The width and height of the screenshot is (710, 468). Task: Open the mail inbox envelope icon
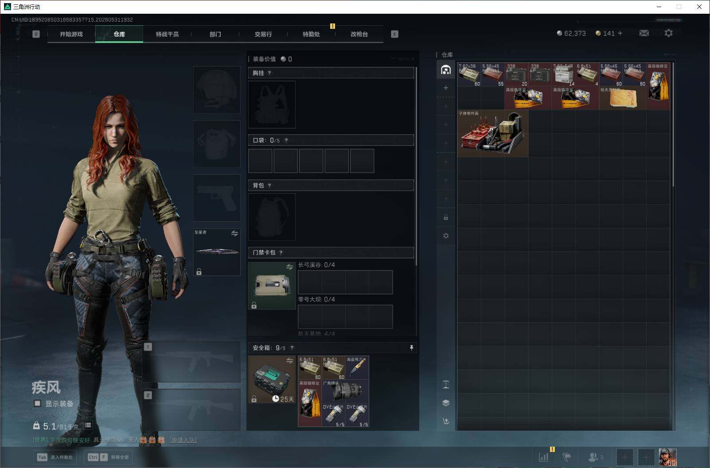point(644,33)
